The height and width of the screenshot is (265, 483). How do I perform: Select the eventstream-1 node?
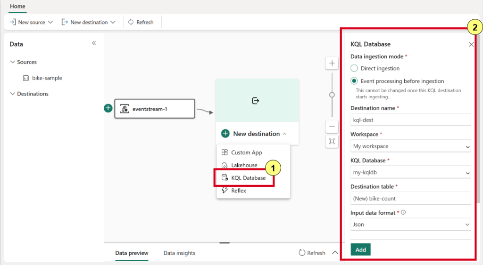pyautogui.click(x=155, y=109)
